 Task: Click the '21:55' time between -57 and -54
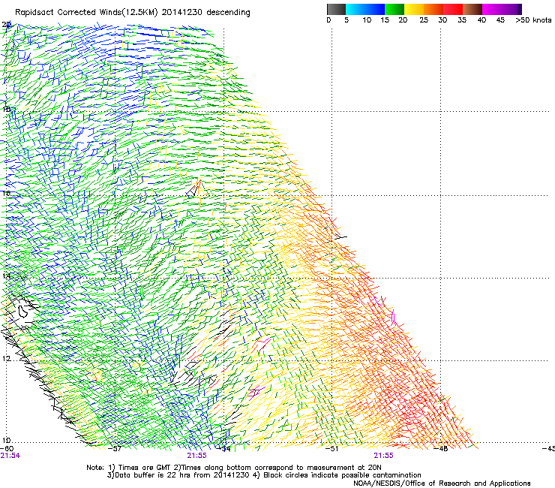pyautogui.click(x=196, y=456)
